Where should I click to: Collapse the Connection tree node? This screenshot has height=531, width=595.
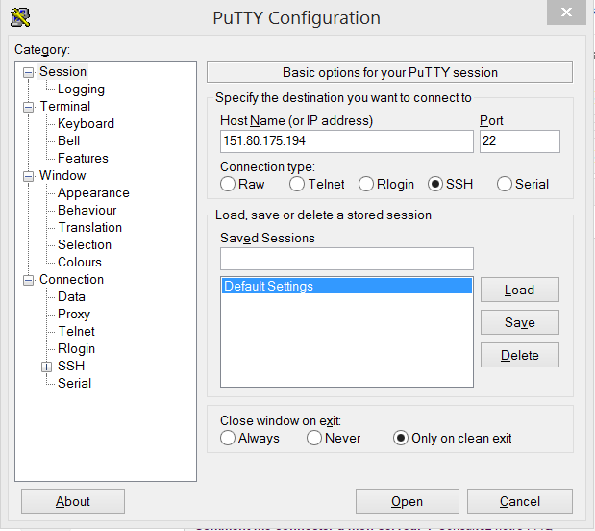click(x=28, y=280)
